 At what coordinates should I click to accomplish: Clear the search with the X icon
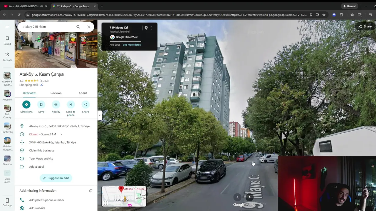pos(89,27)
